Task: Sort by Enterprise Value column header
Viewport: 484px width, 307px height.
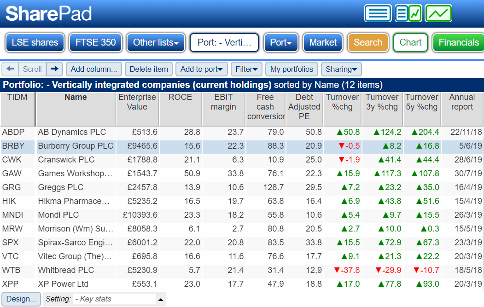Action: [137, 109]
